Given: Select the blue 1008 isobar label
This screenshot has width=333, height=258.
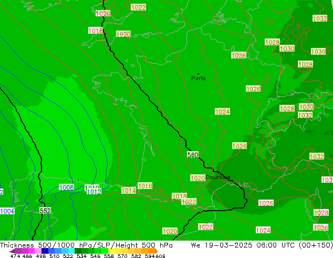Looking at the screenshot, I should (67, 187).
